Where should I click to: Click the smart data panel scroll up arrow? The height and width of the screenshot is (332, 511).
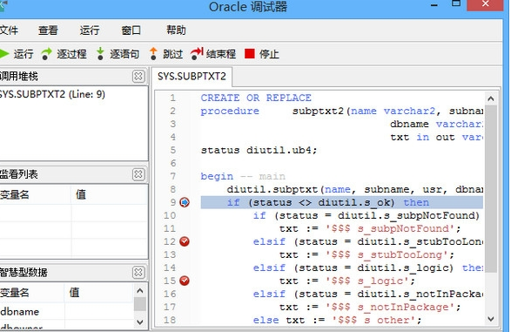coord(140,290)
